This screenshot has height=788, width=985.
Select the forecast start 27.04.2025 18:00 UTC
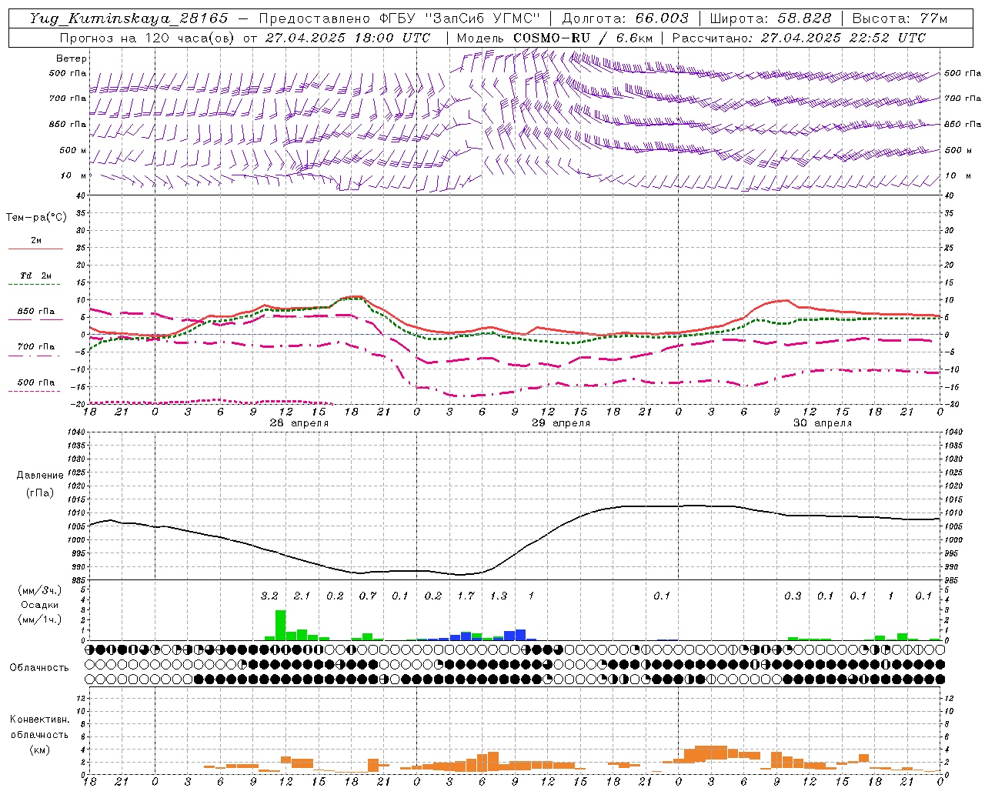pyautogui.click(x=348, y=38)
